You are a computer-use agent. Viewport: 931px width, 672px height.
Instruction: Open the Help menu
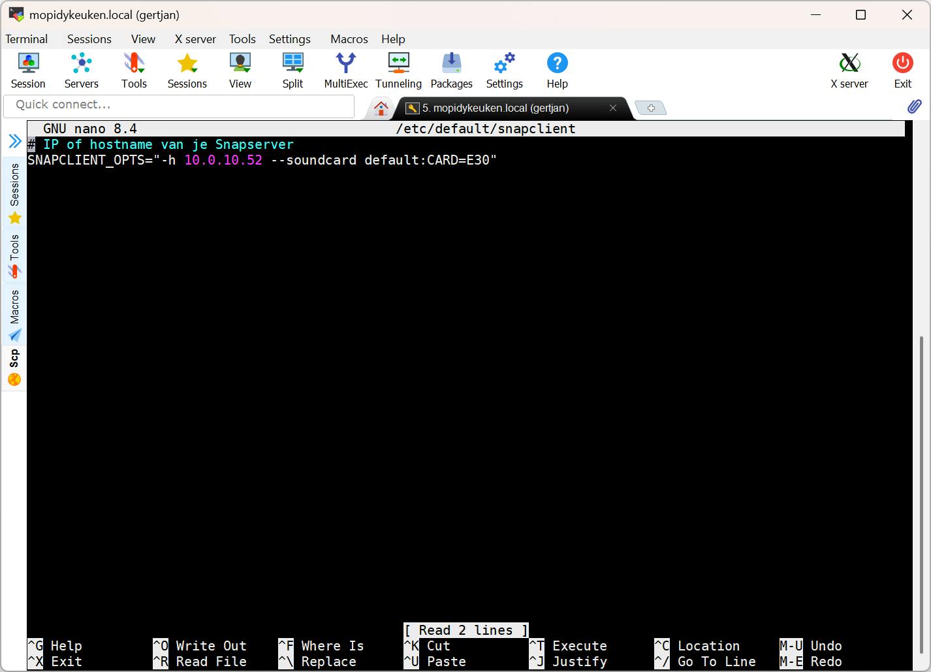(393, 39)
